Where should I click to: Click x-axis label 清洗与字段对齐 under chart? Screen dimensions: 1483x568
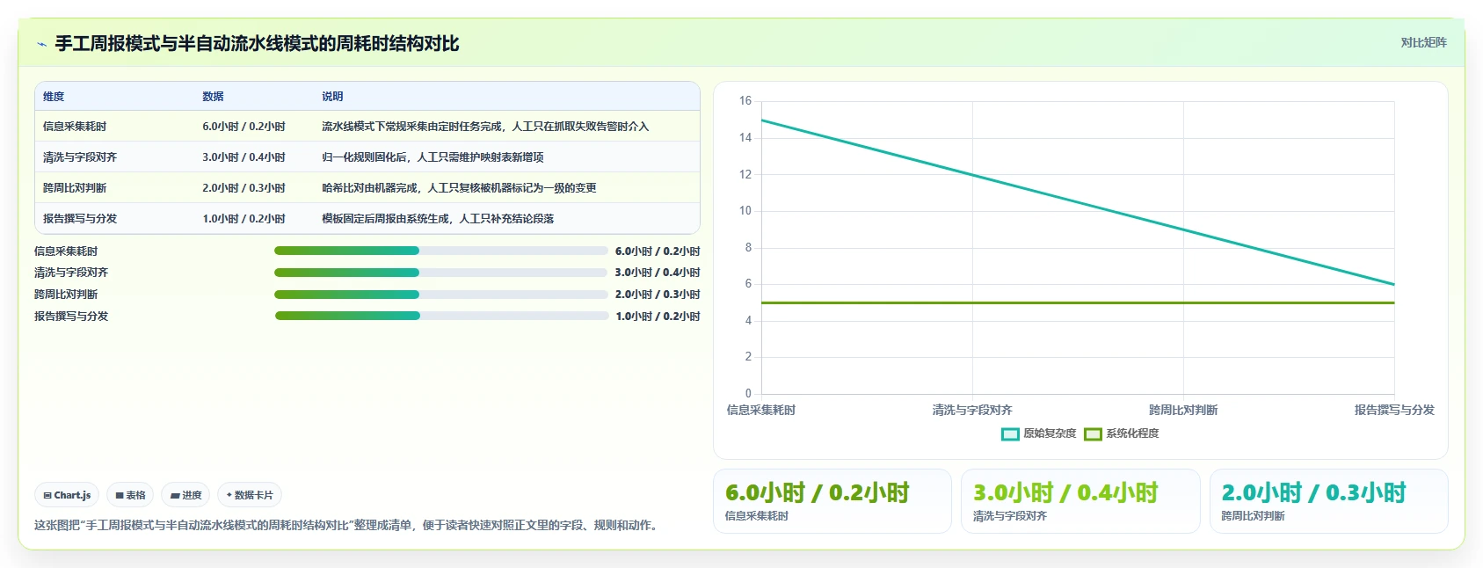tap(972, 410)
